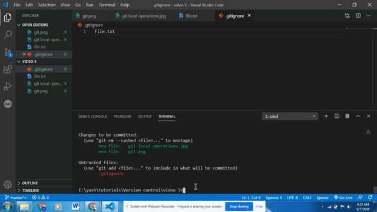Open the Extensions view
The image size is (377, 212).
8,69
